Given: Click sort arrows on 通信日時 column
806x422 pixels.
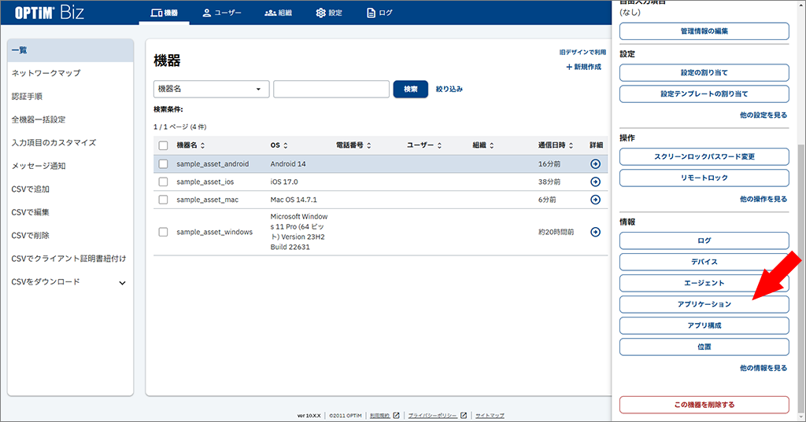Looking at the screenshot, I should coord(571,146).
